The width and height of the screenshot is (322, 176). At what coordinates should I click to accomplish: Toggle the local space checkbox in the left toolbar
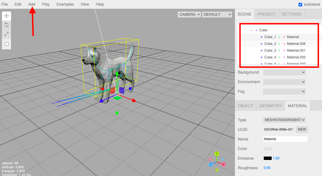pyautogui.click(x=7, y=44)
